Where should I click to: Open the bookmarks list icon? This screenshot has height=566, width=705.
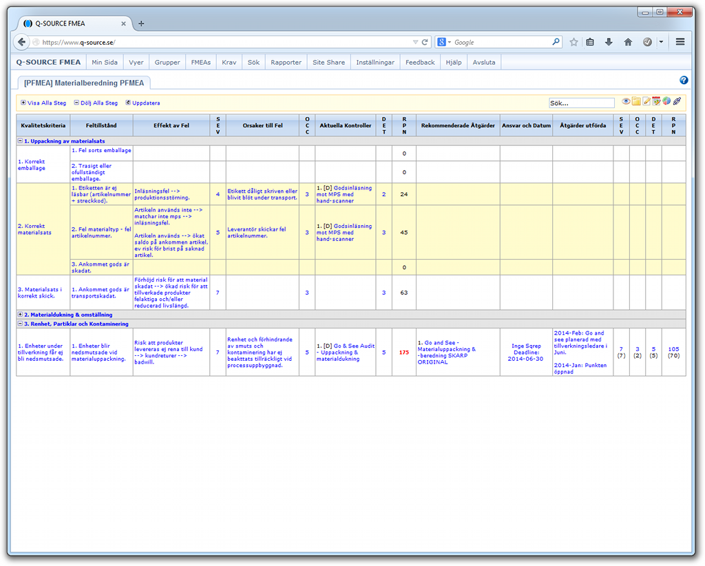pyautogui.click(x=590, y=42)
